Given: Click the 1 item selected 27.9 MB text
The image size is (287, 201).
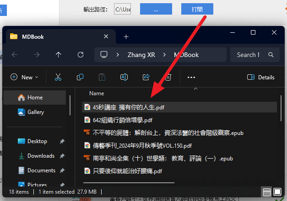Looking at the screenshot, I should (x=68, y=192).
